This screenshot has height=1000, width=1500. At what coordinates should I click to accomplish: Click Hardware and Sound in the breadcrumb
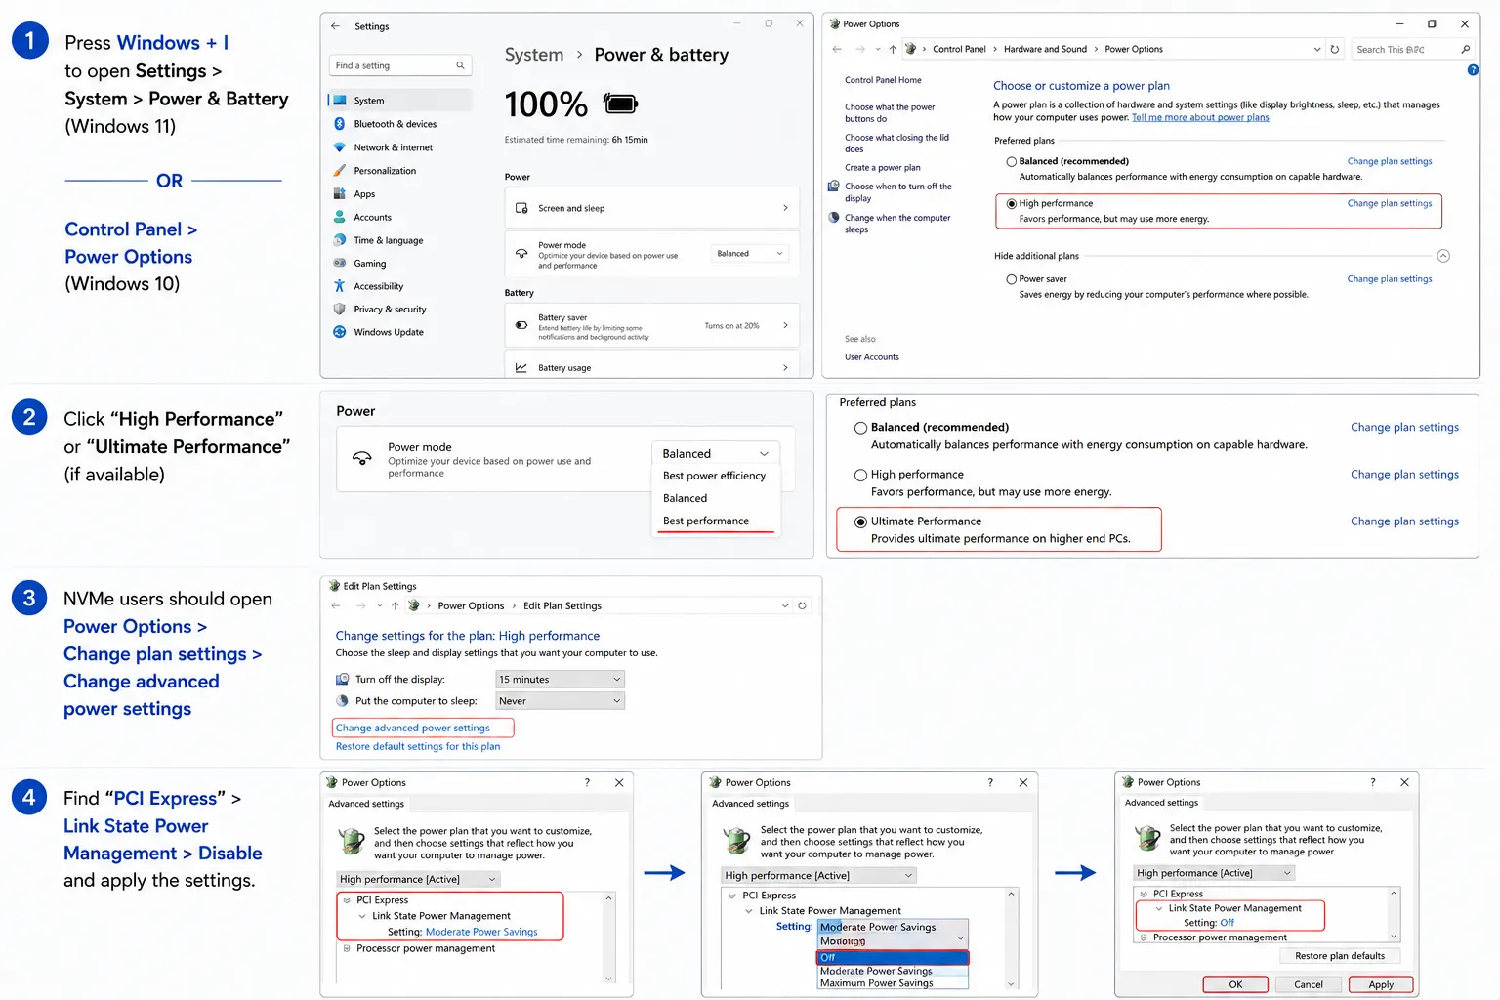coord(1045,49)
